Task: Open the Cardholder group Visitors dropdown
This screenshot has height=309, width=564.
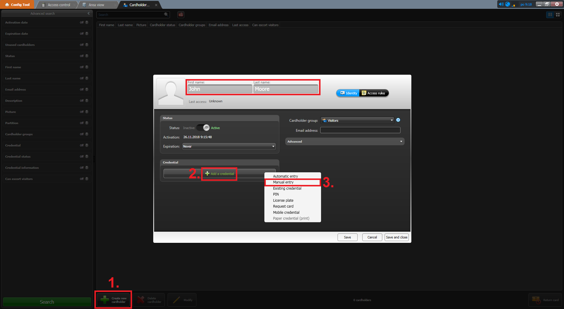Action: [x=357, y=121]
